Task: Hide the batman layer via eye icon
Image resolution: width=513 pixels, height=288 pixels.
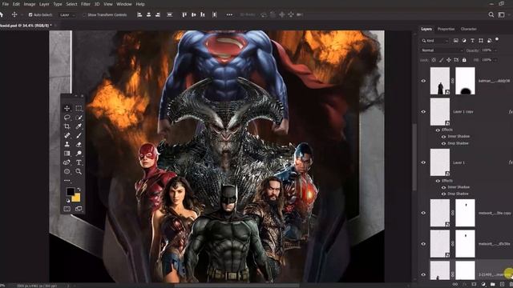Action: [423, 81]
